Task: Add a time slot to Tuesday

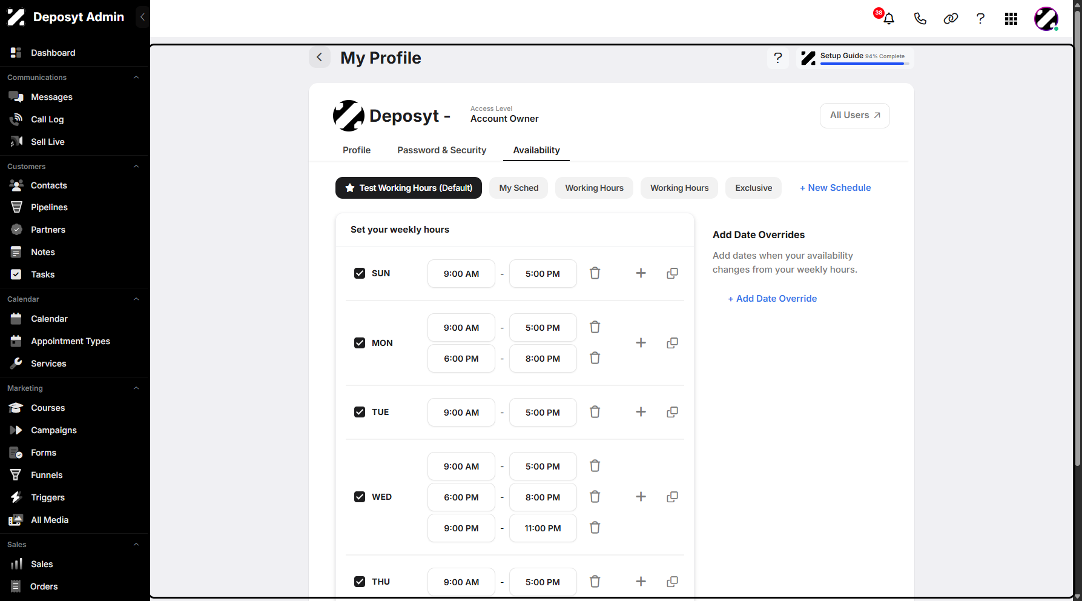Action: 641,412
